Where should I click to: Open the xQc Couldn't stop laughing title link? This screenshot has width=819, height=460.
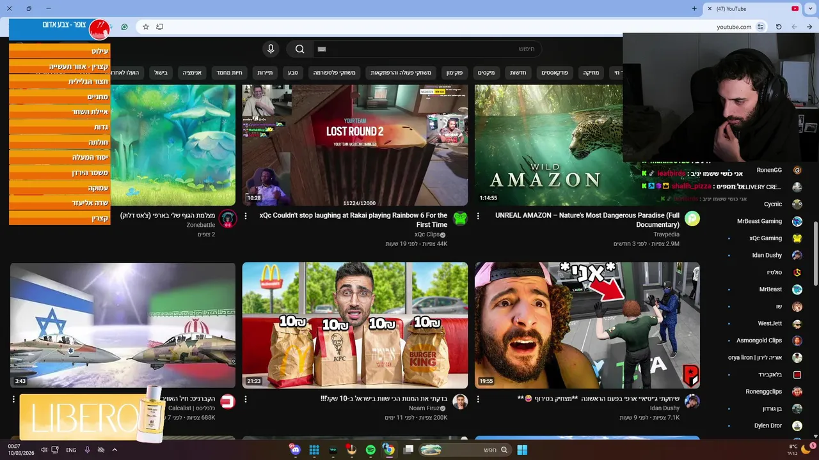353,220
